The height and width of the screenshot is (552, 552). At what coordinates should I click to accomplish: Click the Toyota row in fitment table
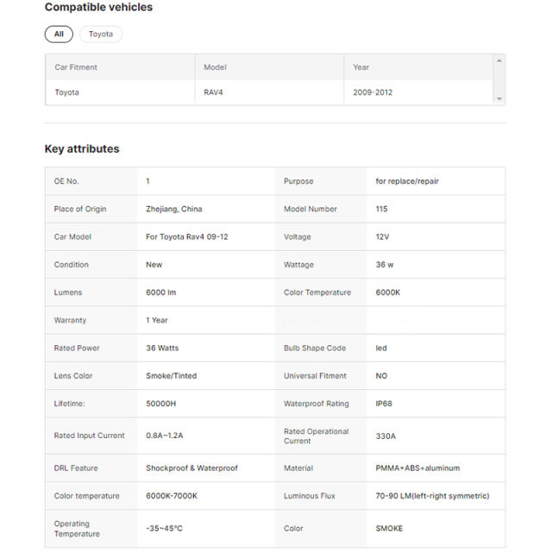(x=67, y=92)
